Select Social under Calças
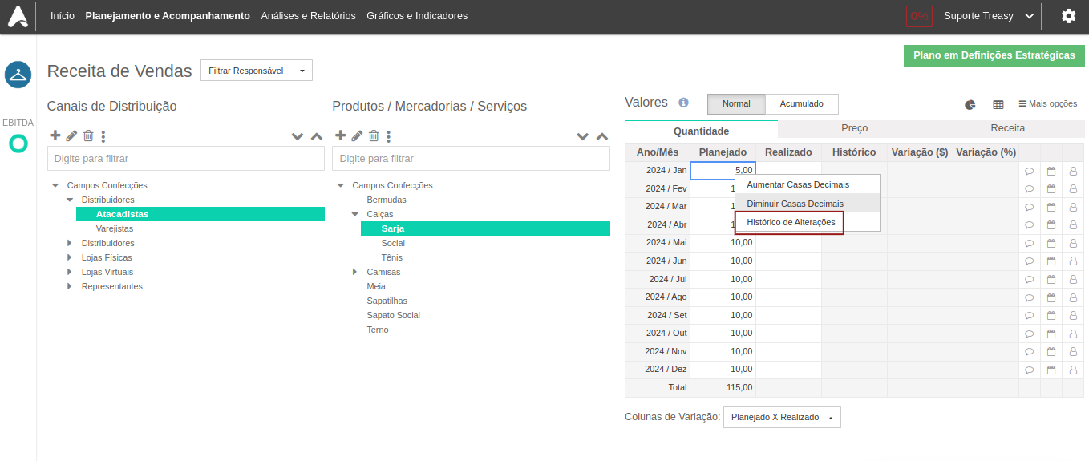Screen dimensions: 1089x461 click(393, 243)
